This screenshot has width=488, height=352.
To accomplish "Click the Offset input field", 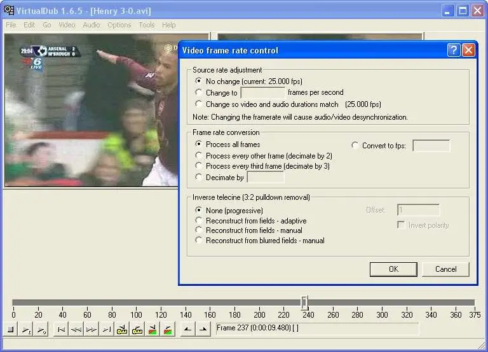I will pos(419,210).
